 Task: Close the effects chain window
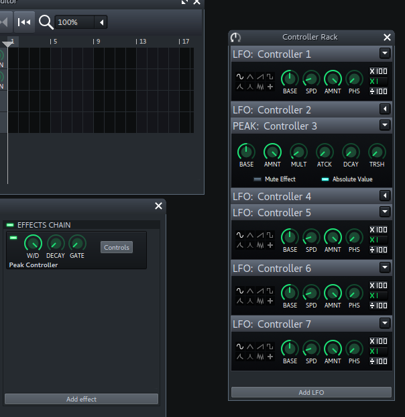click(x=158, y=206)
